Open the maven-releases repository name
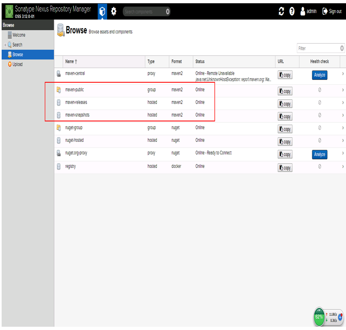Image resolution: width=346 pixels, height=330 pixels. click(76, 102)
